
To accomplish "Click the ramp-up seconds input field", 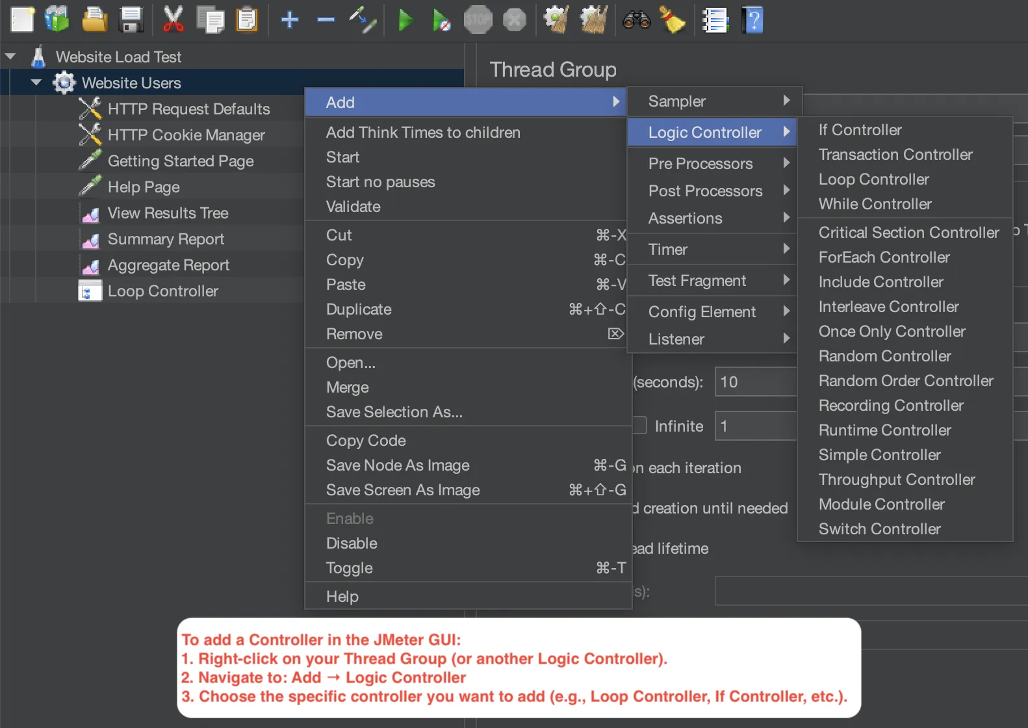I will coord(755,382).
